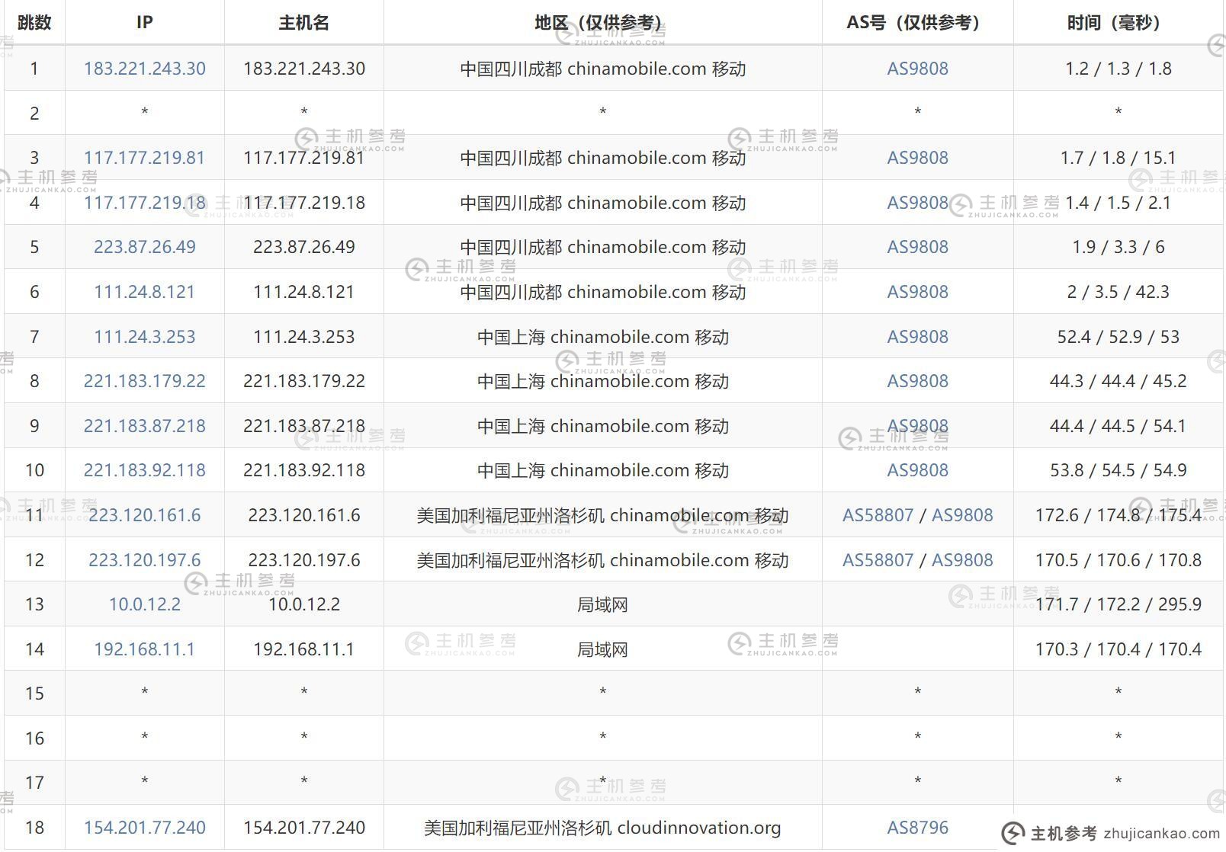Image resolution: width=1226 pixels, height=852 pixels.
Task: Open IP link 10.0.12.2
Action: [144, 604]
